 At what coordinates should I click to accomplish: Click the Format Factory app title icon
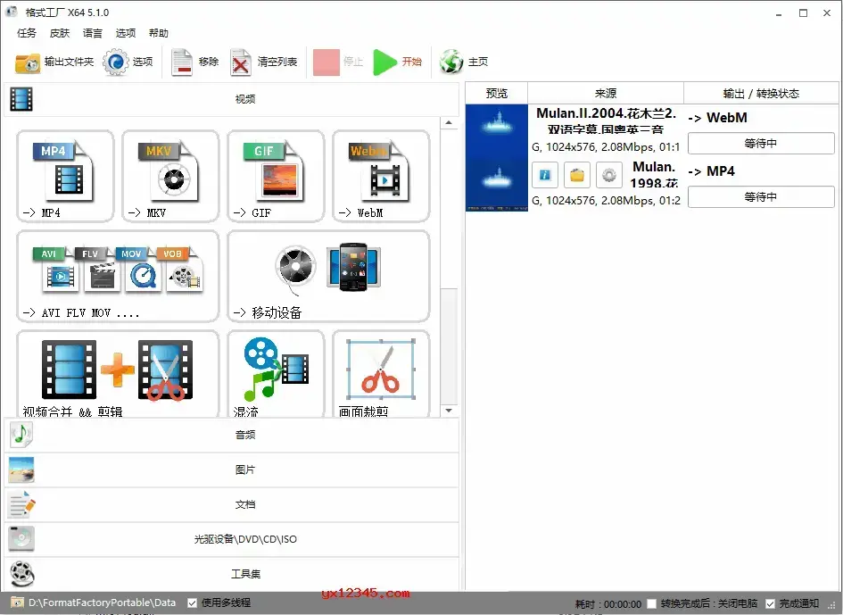(x=12, y=12)
